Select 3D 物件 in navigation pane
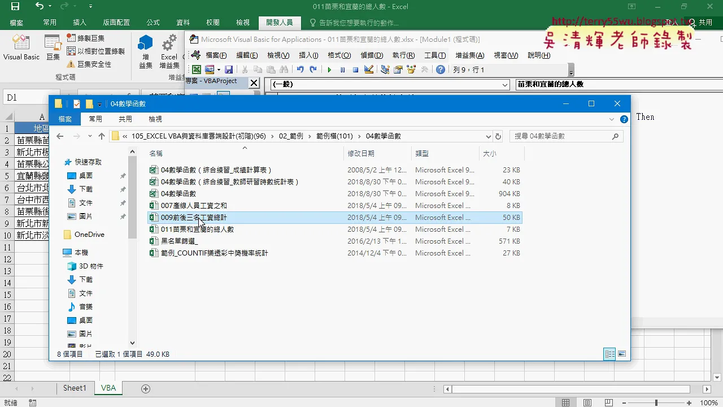 (85, 266)
